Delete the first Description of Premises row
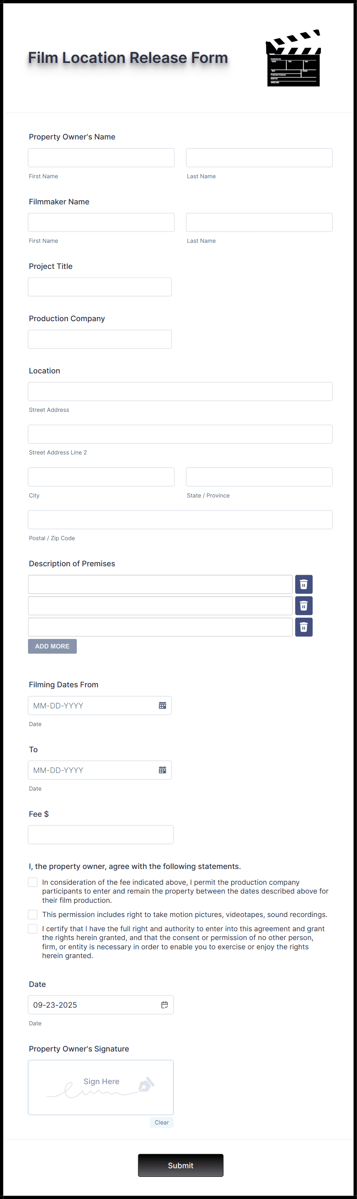 pos(304,584)
